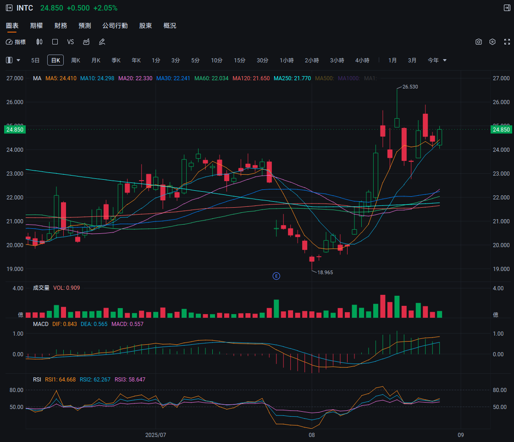Open the indicators (指標) panel

(16, 42)
